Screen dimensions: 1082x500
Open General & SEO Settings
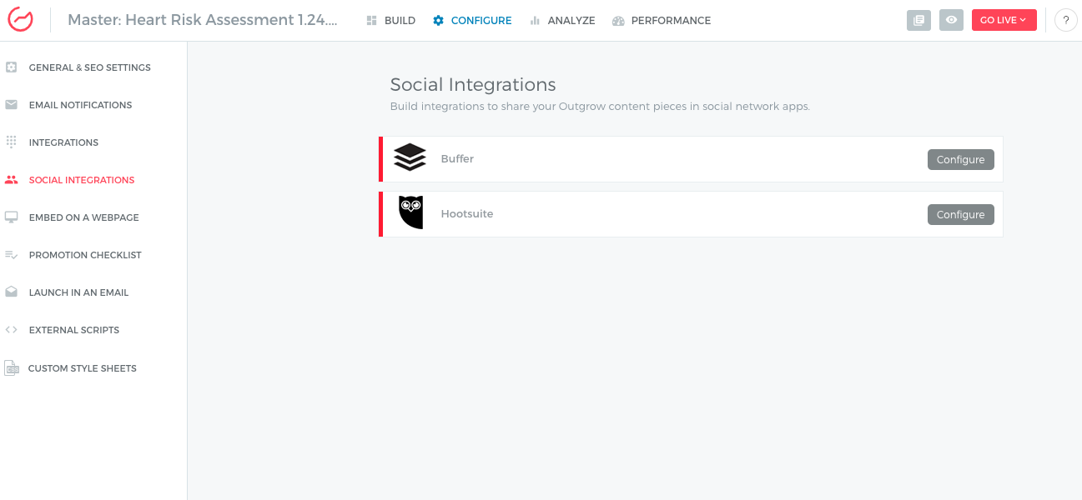[90, 67]
